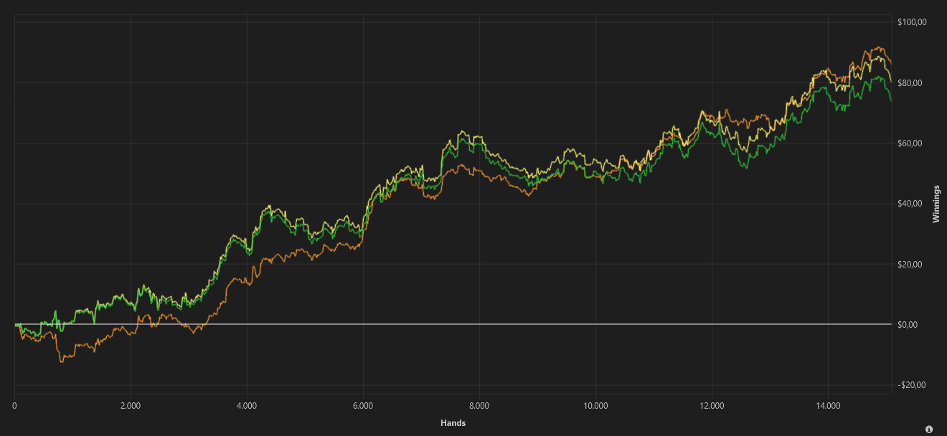The height and width of the screenshot is (436, 947).
Task: Click the 10.000 hands axis label
Action: click(x=595, y=406)
